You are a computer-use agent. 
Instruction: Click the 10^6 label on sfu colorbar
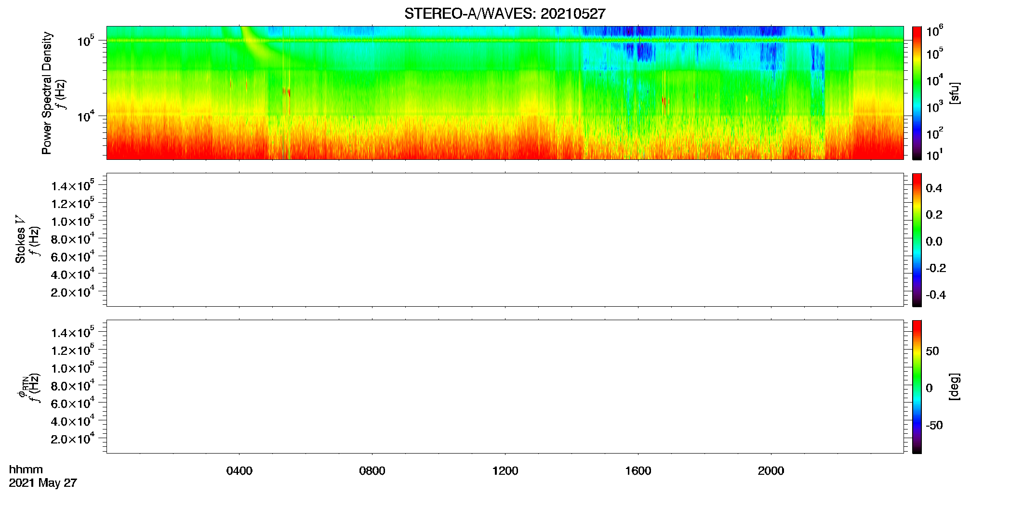934,31
